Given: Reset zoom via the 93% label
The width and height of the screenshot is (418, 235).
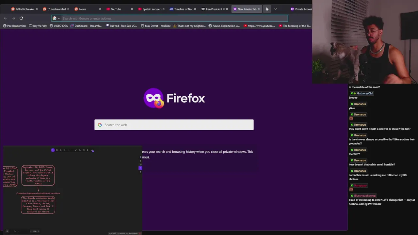Looking at the screenshot, I should 35,231.
